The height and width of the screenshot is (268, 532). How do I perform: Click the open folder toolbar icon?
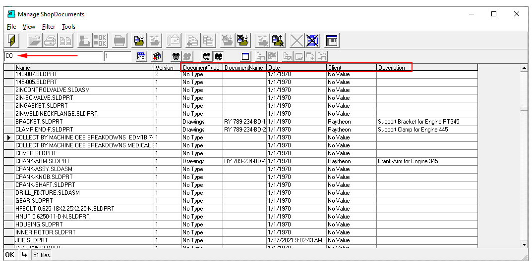34,41
